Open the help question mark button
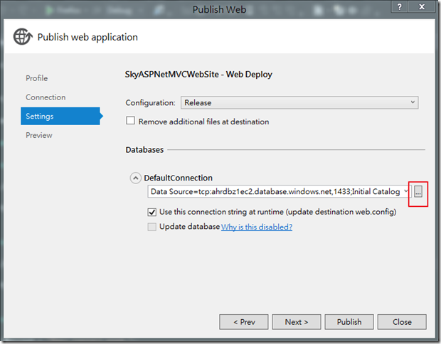The image size is (441, 344). click(x=399, y=6)
